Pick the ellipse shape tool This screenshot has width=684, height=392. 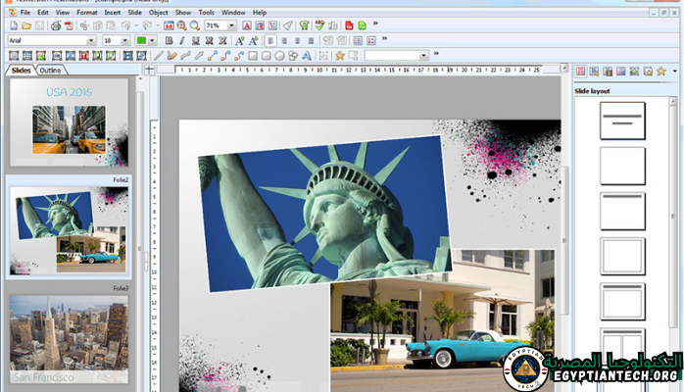pos(279,56)
